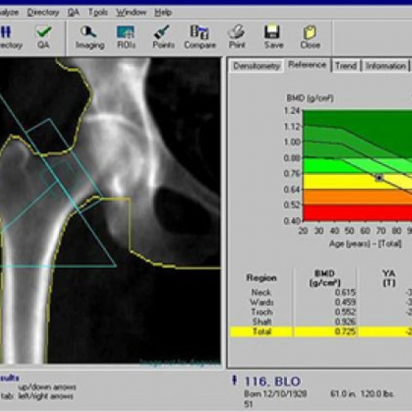The height and width of the screenshot is (412, 412).
Task: Open the Help menu
Action: [x=163, y=12]
